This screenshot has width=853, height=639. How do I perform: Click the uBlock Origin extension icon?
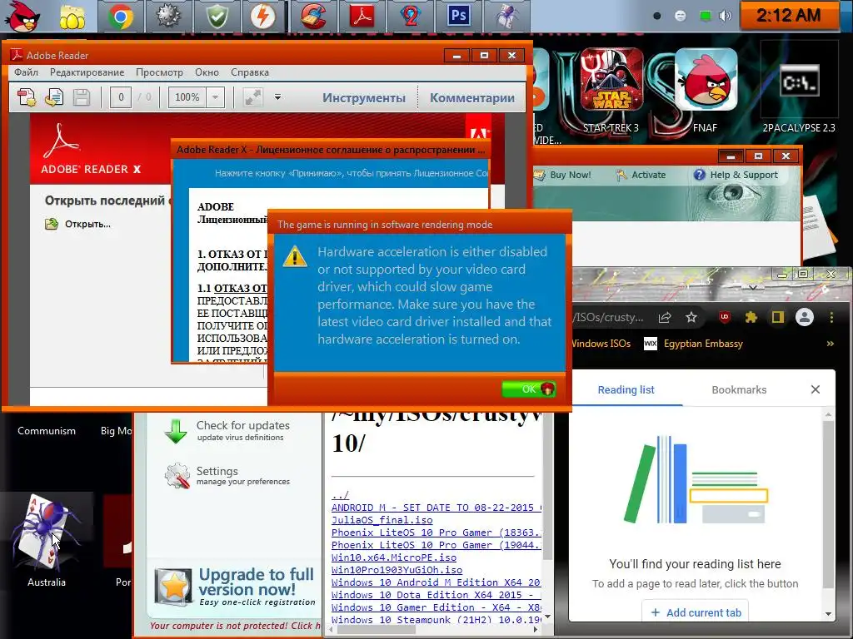725,317
